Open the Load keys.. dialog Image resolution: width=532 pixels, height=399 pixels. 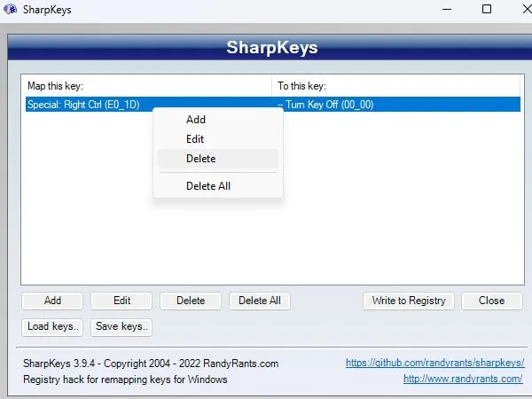click(52, 326)
